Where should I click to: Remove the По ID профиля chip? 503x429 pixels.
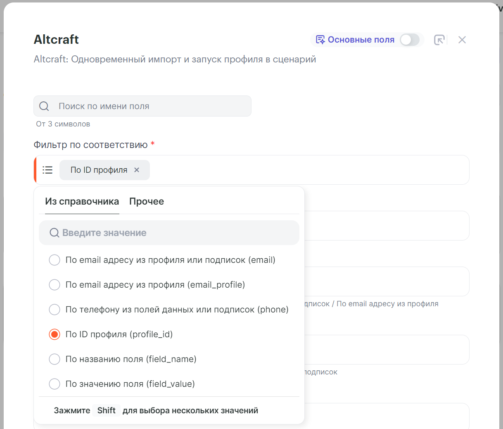point(137,170)
